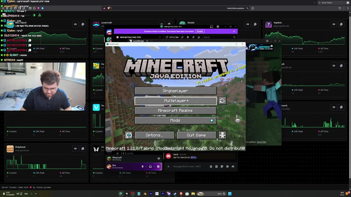Click Quit Game in Minecraft
This screenshot has height=197, width=351.
coord(196,135)
